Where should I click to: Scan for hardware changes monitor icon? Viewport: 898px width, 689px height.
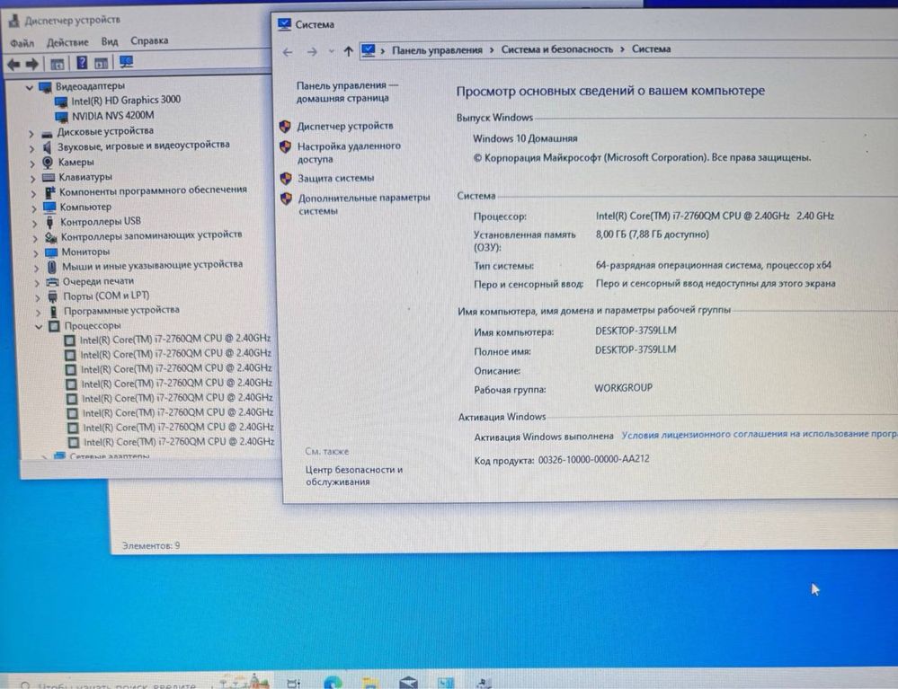pyautogui.click(x=127, y=62)
